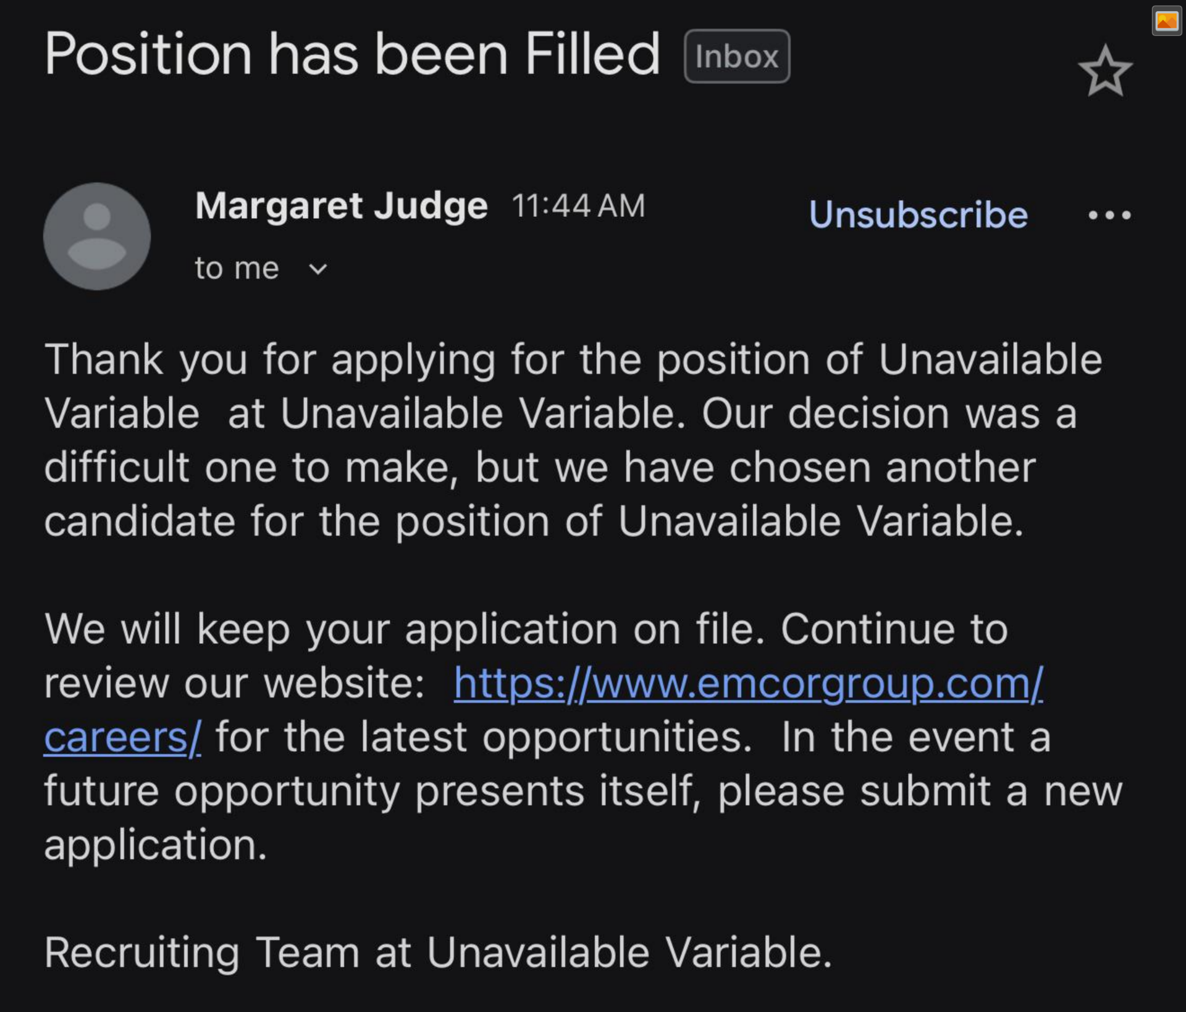Screen dimensions: 1186x1012
Task: Click the Unsubscribe link
Action: tap(918, 215)
